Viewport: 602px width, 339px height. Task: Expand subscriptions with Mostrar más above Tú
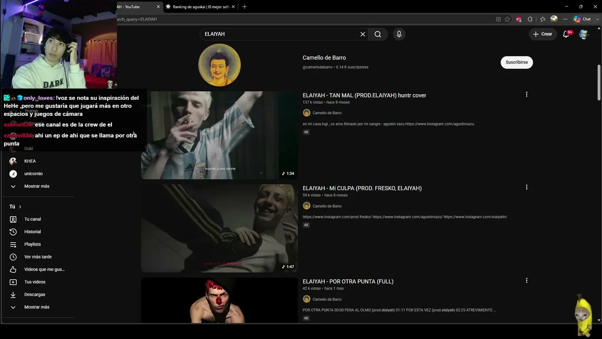tap(38, 186)
